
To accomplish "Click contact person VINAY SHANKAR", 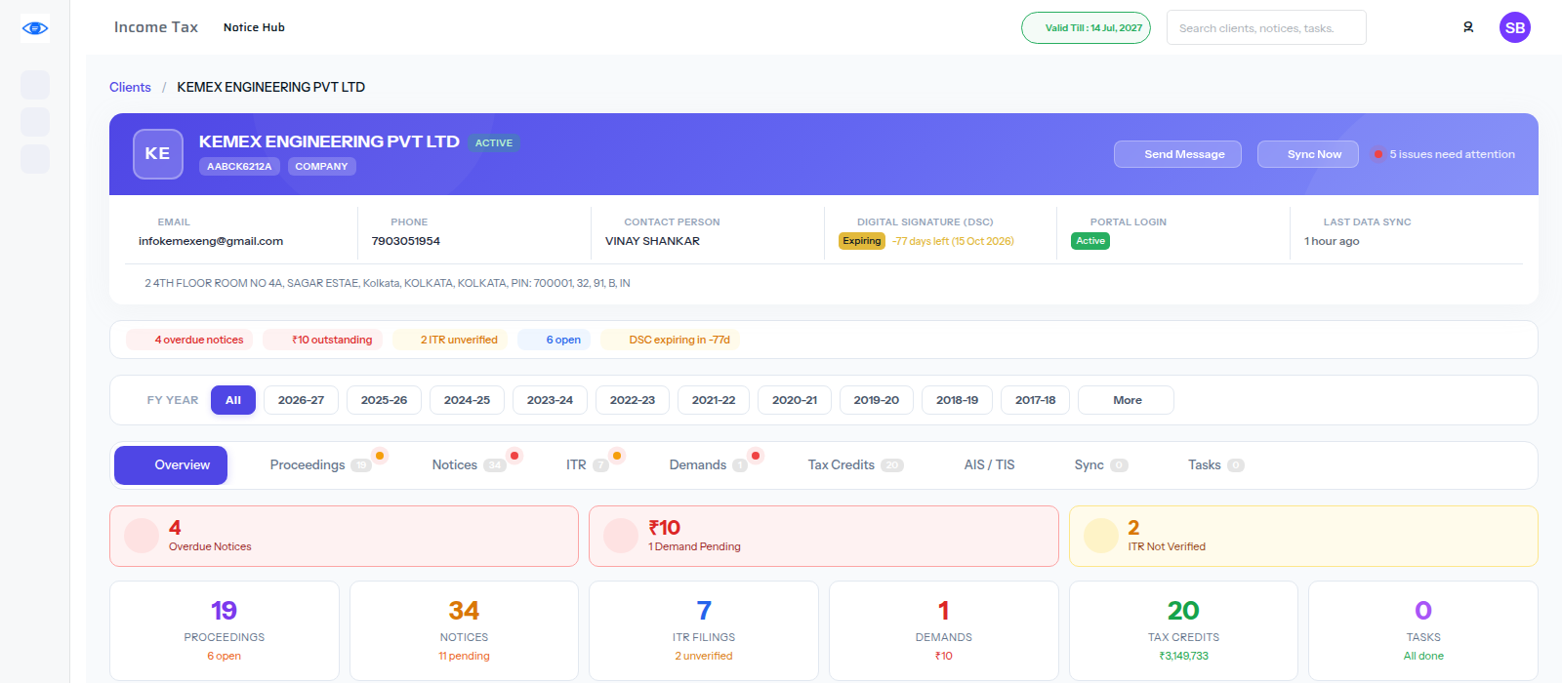I will click(x=652, y=241).
